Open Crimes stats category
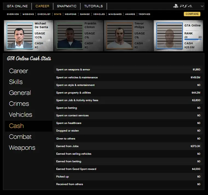Screen dimensions: 208x195 (19, 104)
